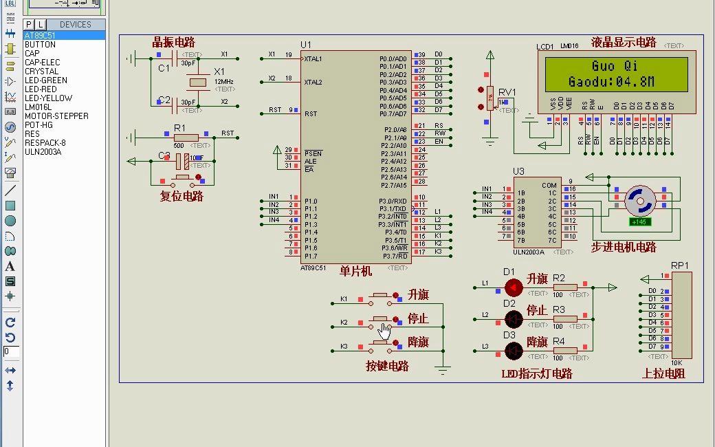The height and width of the screenshot is (447, 715).
Task: Pick the 2D circle drawing tool
Action: [x=10, y=221]
